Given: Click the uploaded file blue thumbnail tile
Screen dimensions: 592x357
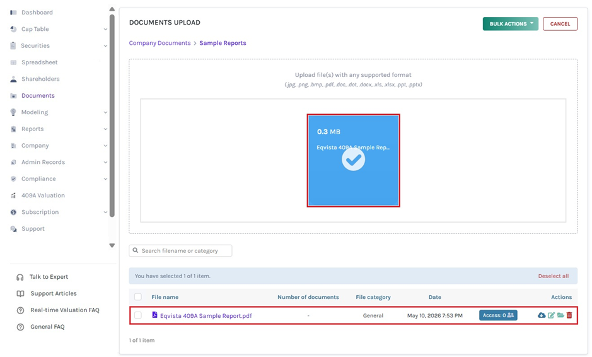Looking at the screenshot, I should click(354, 161).
